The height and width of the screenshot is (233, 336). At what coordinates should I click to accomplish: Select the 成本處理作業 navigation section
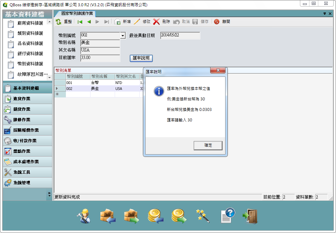point(28,162)
